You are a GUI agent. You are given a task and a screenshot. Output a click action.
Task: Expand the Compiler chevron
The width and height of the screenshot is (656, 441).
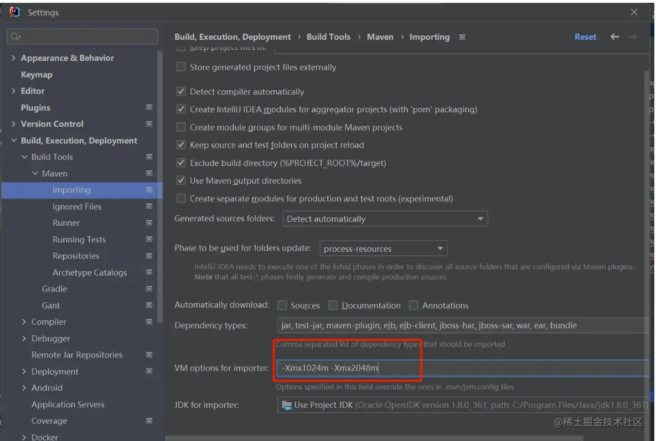[24, 322]
